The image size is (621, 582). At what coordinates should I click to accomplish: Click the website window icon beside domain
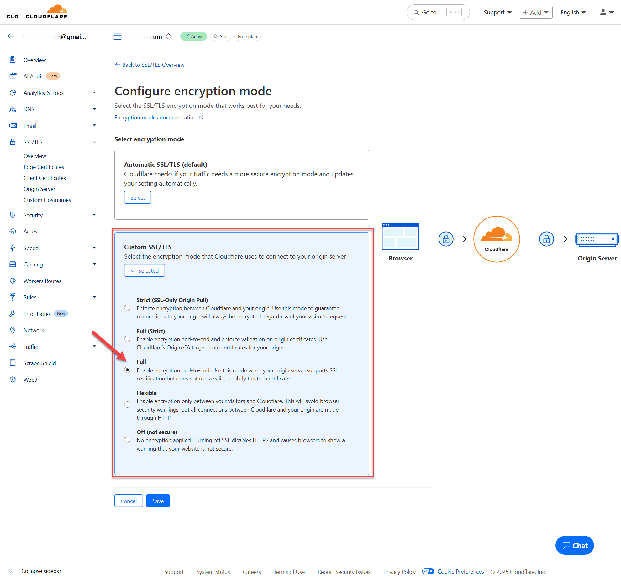click(x=118, y=36)
